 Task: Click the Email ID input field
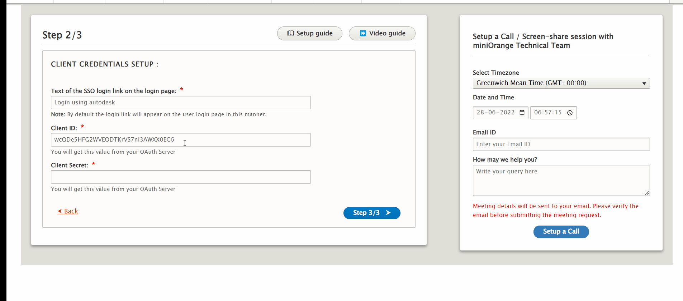tap(561, 144)
